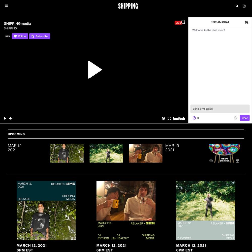Open the site search

click(237, 6)
